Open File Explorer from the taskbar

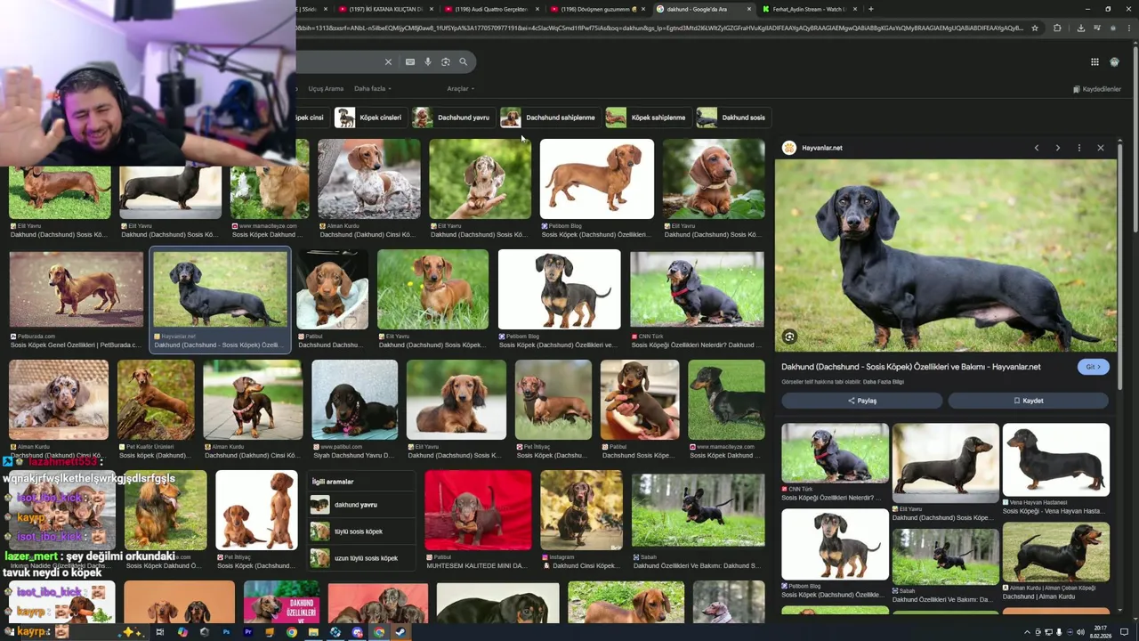(313, 632)
